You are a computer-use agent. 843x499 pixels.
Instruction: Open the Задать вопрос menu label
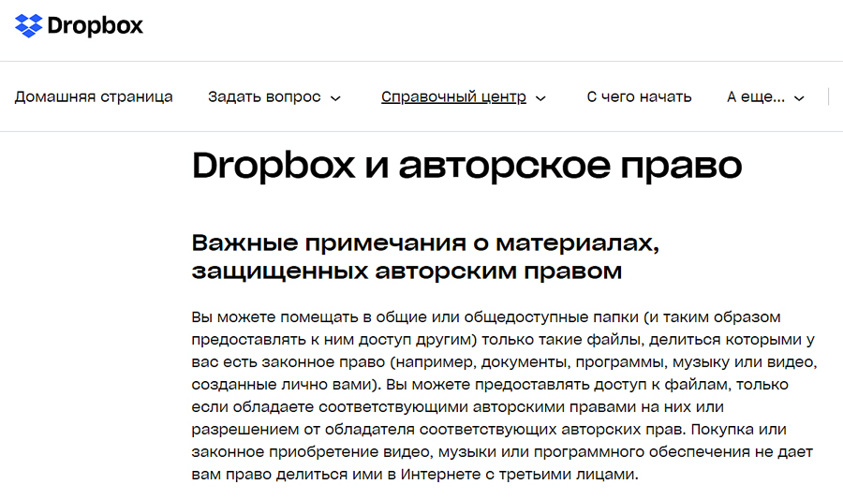coord(264,96)
